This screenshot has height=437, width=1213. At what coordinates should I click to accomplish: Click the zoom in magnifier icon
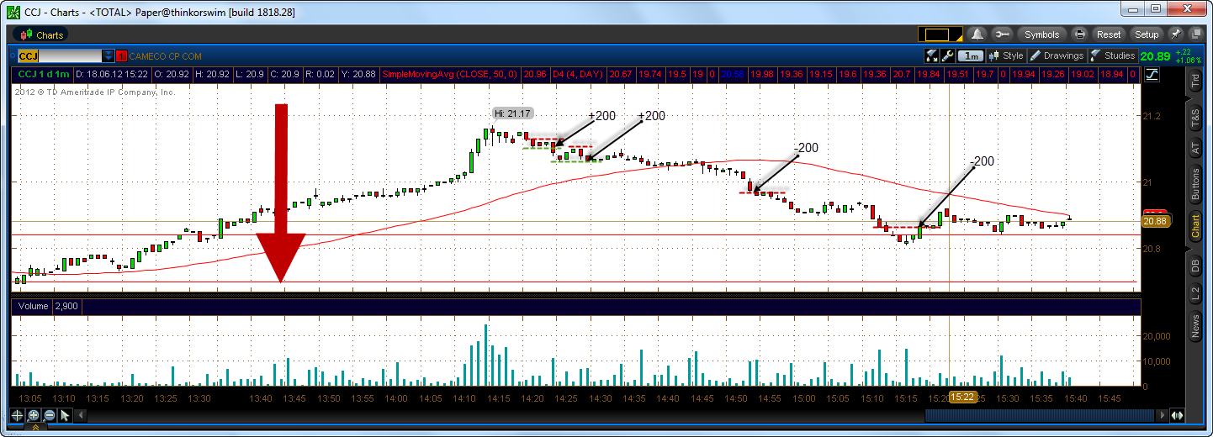click(34, 415)
